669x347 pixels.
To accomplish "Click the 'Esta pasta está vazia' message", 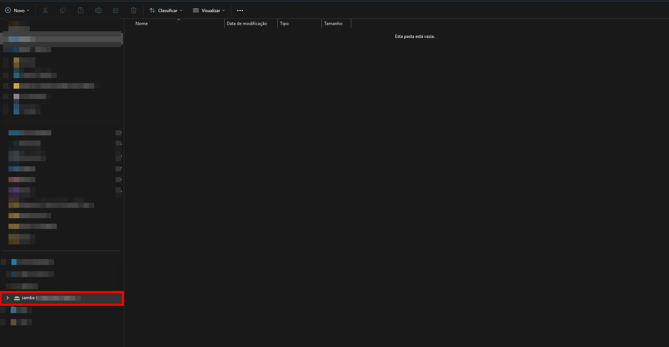I will click(415, 36).
